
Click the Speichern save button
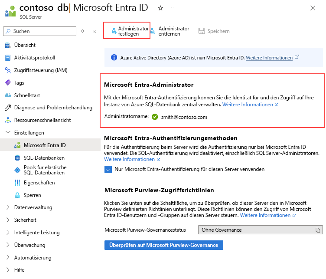[x=214, y=31]
